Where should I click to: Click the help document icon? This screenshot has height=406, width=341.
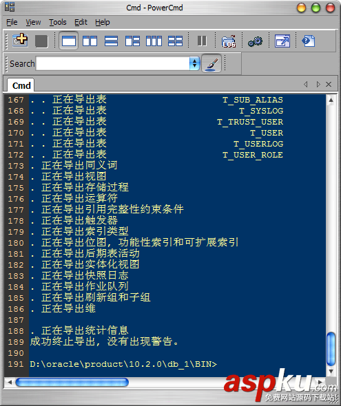[309, 41]
